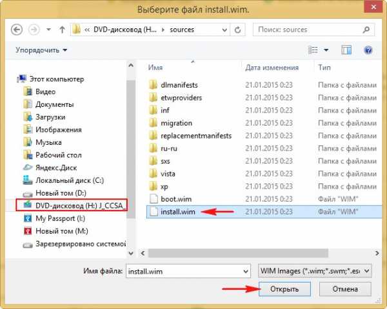
Task: Change the view mode icon
Action: pyautogui.click(x=313, y=50)
